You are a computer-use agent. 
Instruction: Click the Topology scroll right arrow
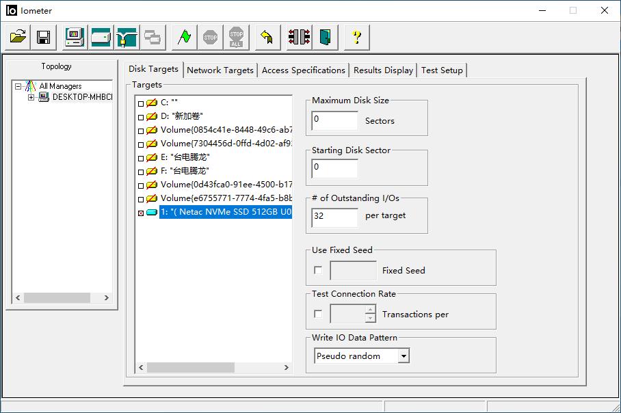(x=106, y=297)
